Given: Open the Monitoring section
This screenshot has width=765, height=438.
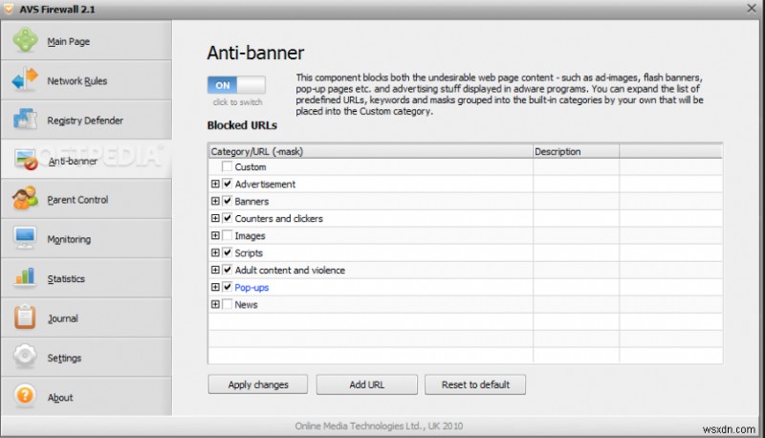Looking at the screenshot, I should [x=86, y=238].
